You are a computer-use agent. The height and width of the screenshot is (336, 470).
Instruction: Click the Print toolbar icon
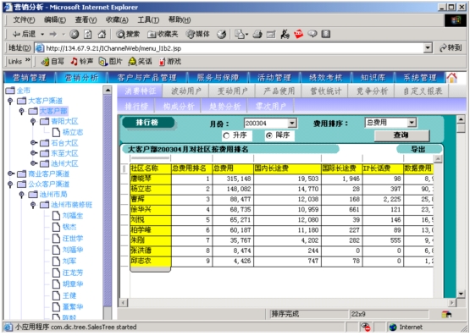click(x=257, y=34)
